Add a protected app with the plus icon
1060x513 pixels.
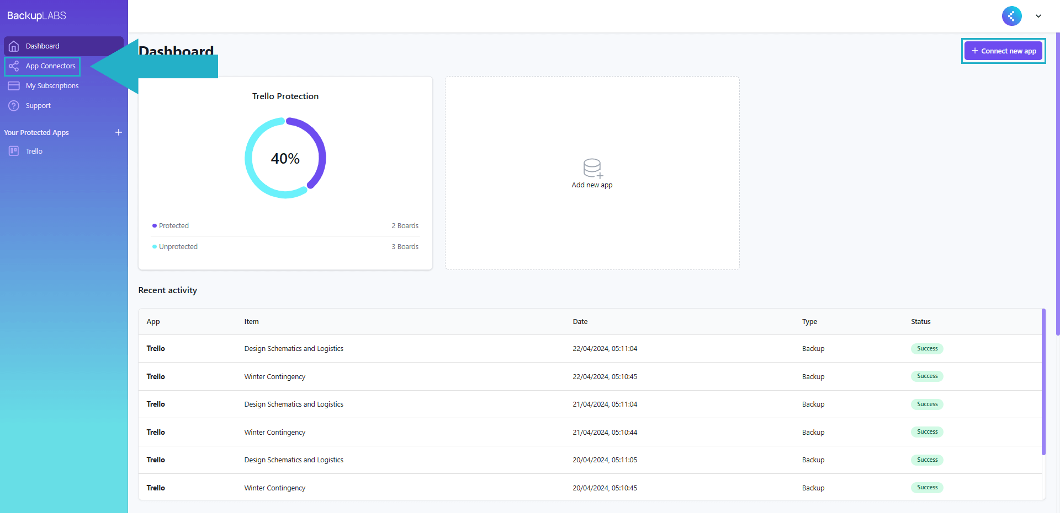click(118, 132)
